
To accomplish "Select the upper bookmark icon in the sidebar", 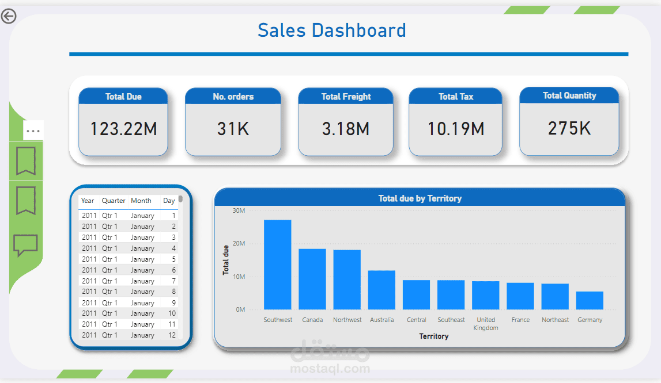I will 26,162.
